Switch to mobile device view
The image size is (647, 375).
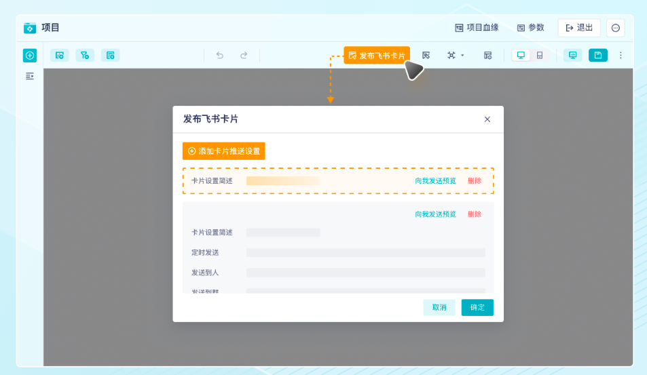(x=540, y=55)
